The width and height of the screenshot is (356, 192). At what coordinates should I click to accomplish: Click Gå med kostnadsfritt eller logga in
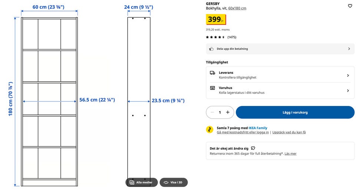pyautogui.click(x=243, y=132)
